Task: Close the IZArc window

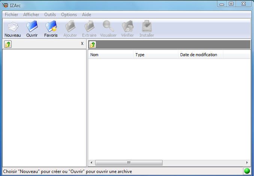Action: coord(244,4)
